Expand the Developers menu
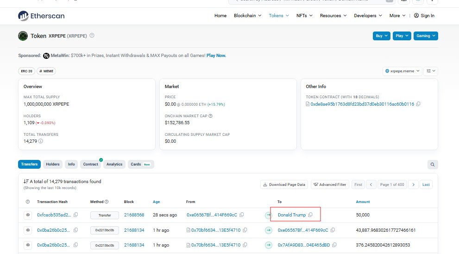The width and height of the screenshot is (459, 254). [x=368, y=16]
